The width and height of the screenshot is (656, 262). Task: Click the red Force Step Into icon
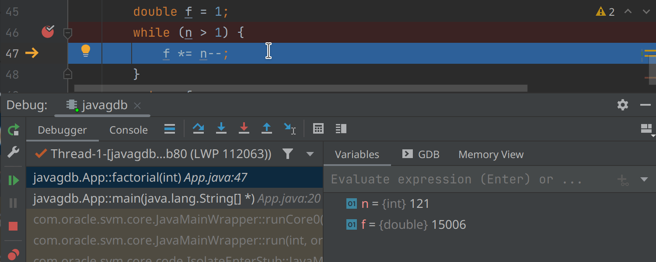pos(244,128)
